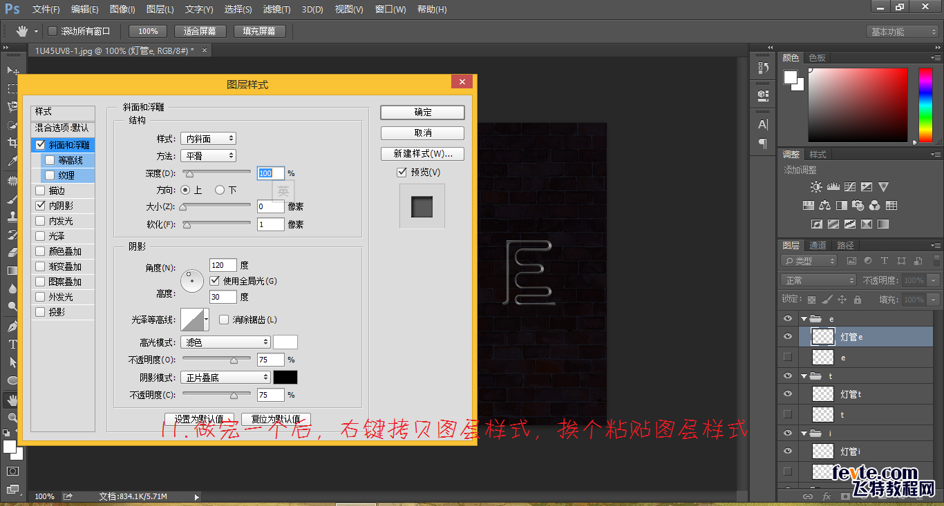The image size is (944, 506).
Task: Select the Zoom tool in toolbox
Action: tap(12, 417)
